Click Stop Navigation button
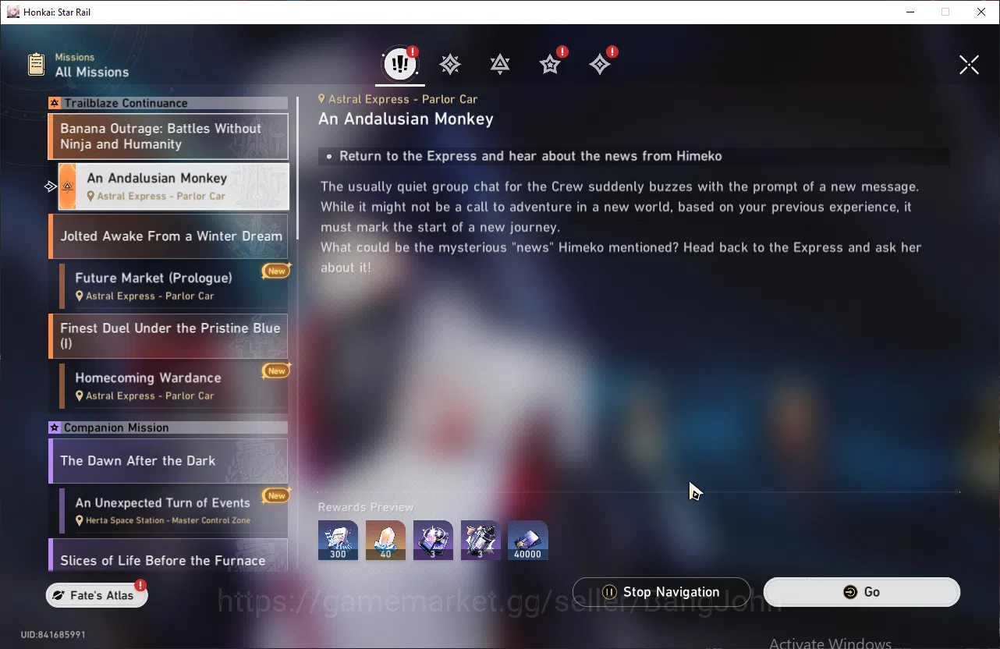The height and width of the screenshot is (649, 1000). coord(661,592)
